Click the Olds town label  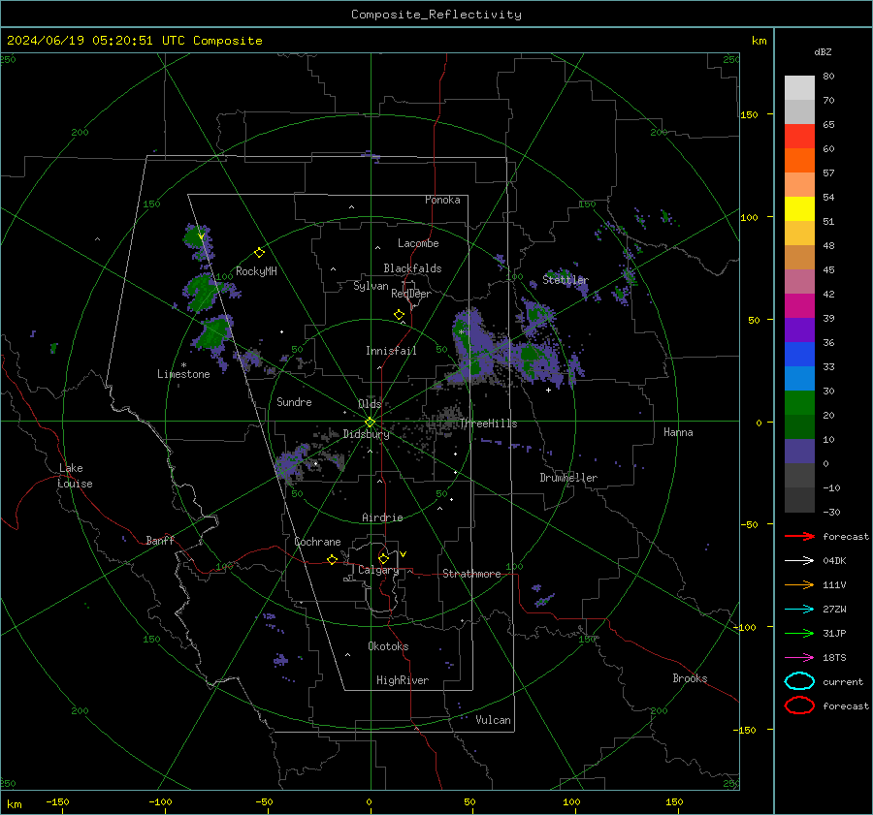pos(370,404)
